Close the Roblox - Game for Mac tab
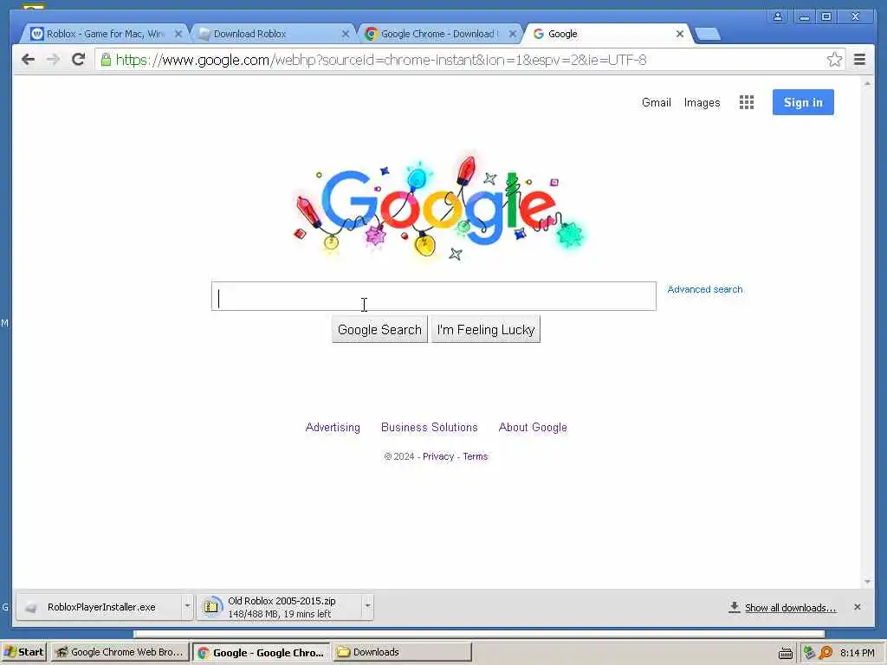Viewport: 887px width, 665px height. pyautogui.click(x=178, y=34)
